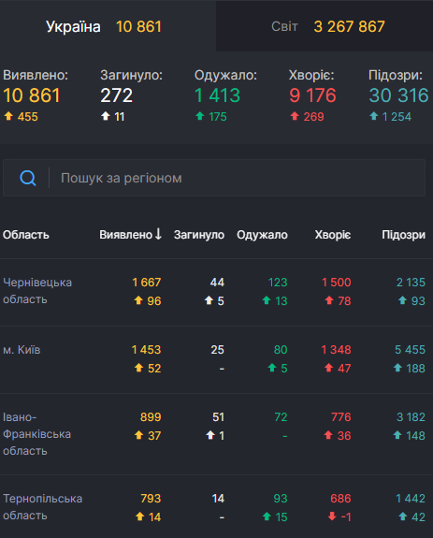The image size is (433, 538).
Task: Click the teal arrow next to 1 254
Action: [374, 116]
